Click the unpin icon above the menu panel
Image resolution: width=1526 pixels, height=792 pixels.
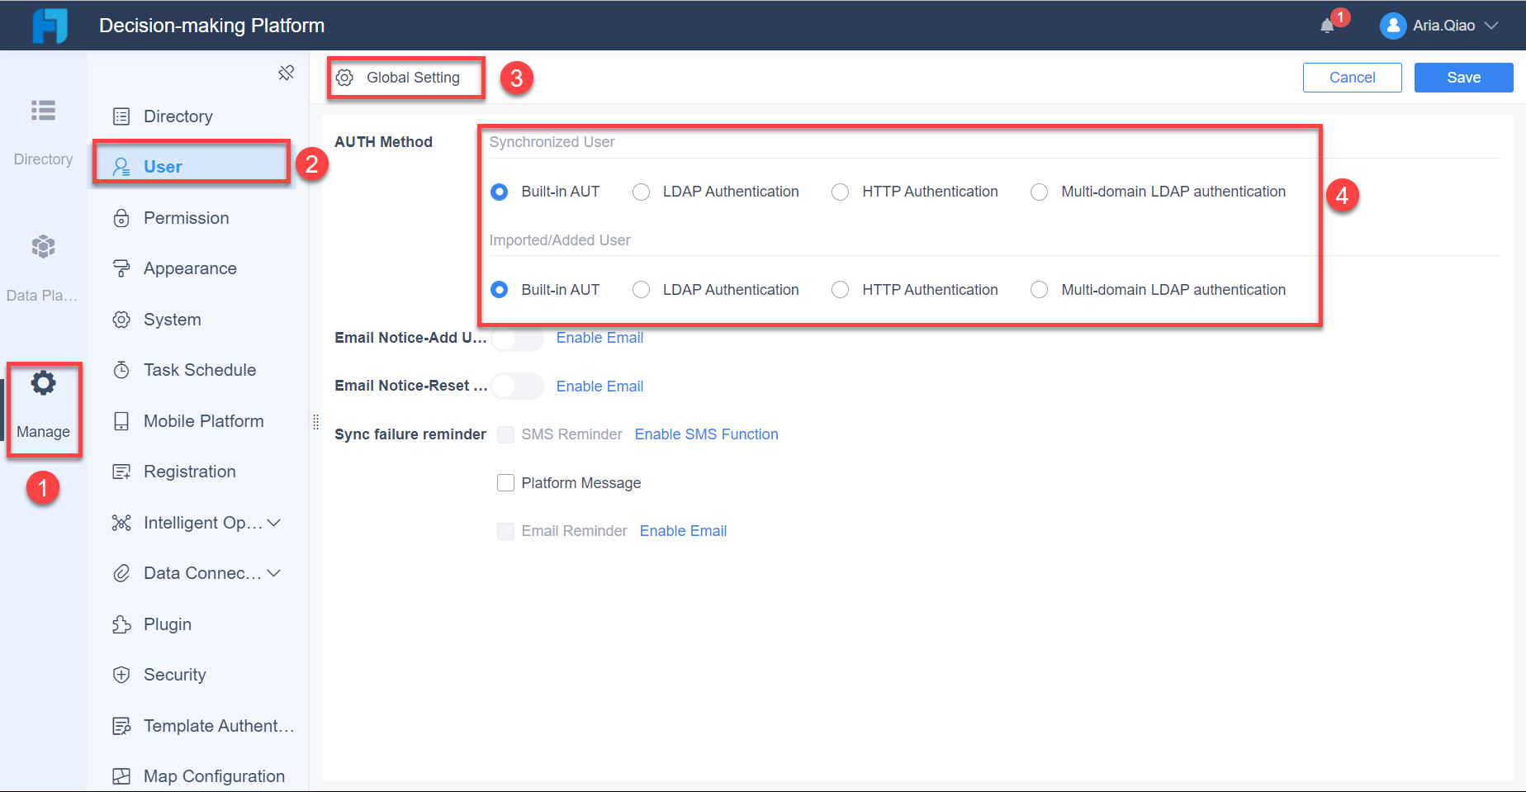pyautogui.click(x=287, y=73)
